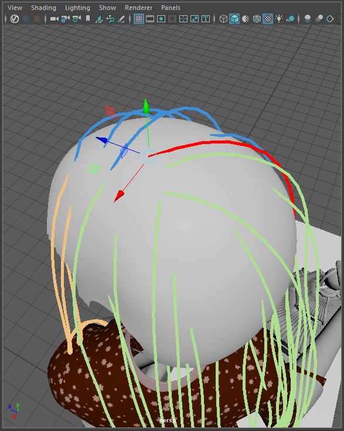Enable Wireframe on Shaded icon

point(257,19)
